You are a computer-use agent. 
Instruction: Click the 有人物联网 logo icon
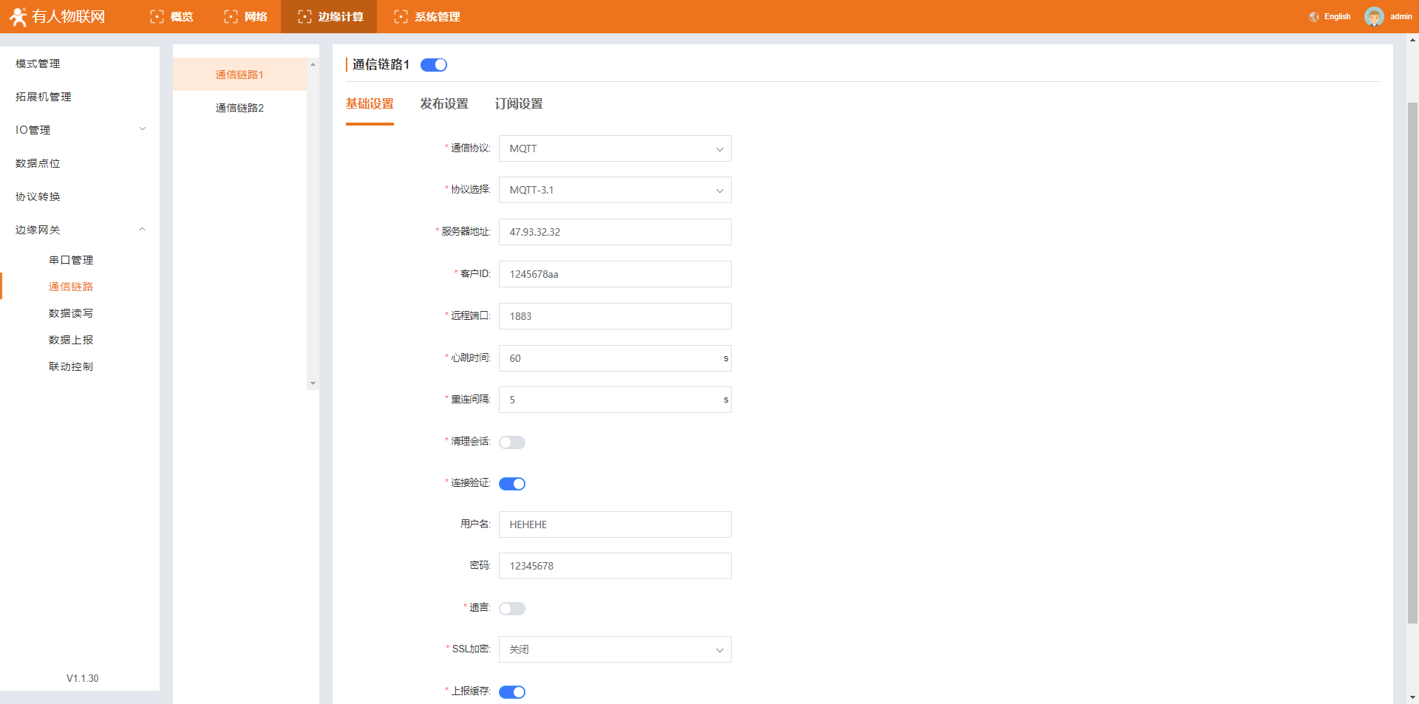(x=18, y=16)
